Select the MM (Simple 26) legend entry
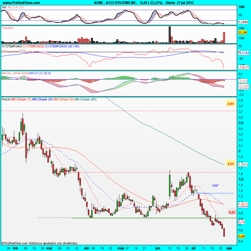251x251 pixels. [42, 99]
